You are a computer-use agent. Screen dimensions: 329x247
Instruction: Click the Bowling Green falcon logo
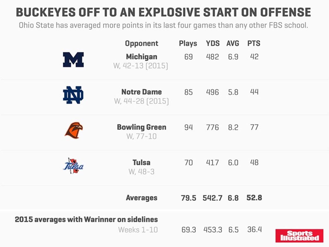74,130
